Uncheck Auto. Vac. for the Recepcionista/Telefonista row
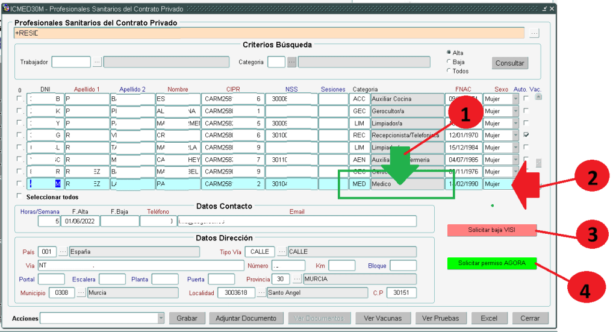 point(526,135)
